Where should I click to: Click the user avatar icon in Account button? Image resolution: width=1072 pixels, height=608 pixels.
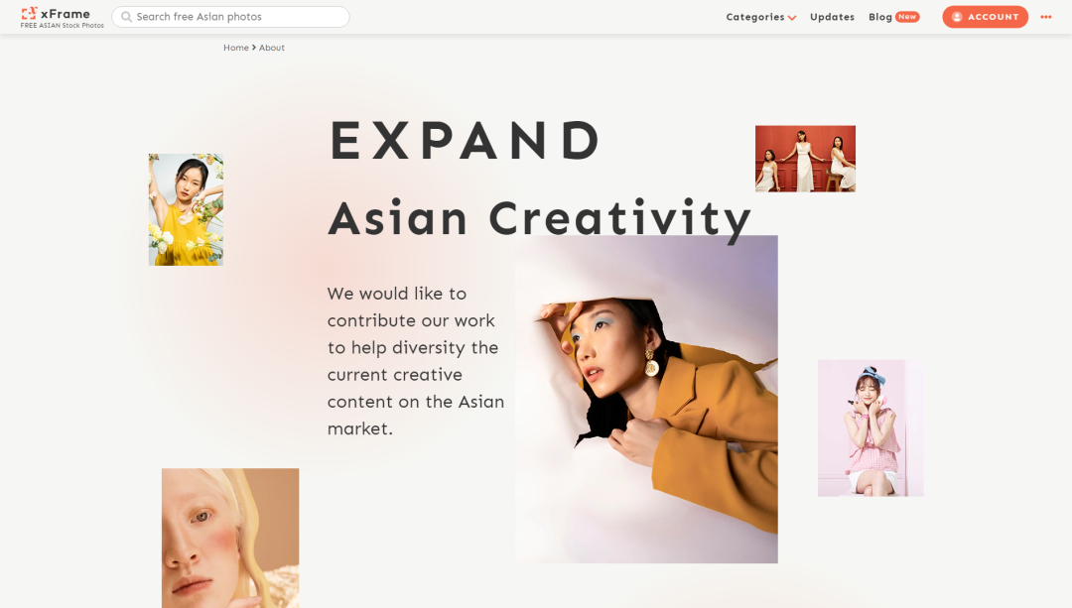[x=957, y=17]
